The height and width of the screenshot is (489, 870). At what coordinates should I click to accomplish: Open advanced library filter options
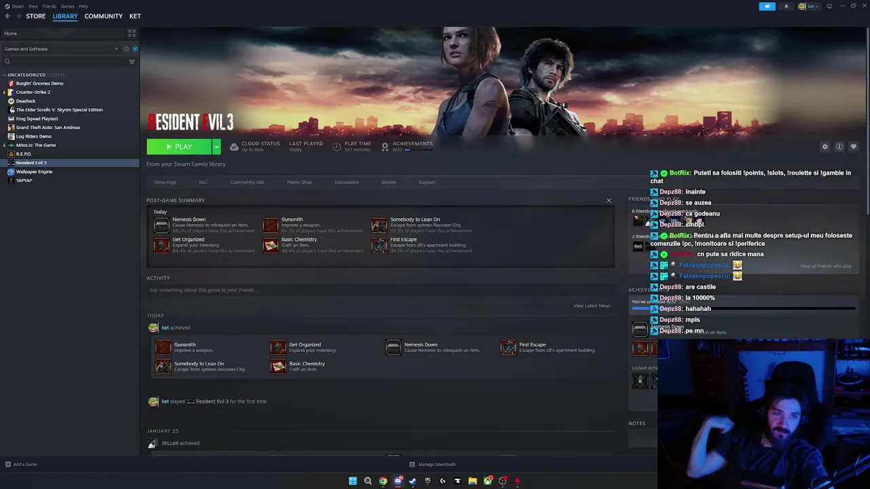point(132,62)
